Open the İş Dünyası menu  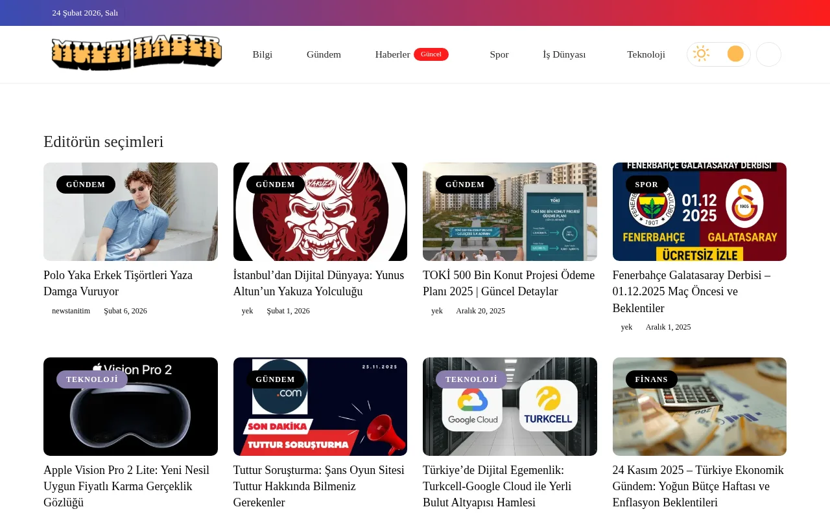(563, 54)
